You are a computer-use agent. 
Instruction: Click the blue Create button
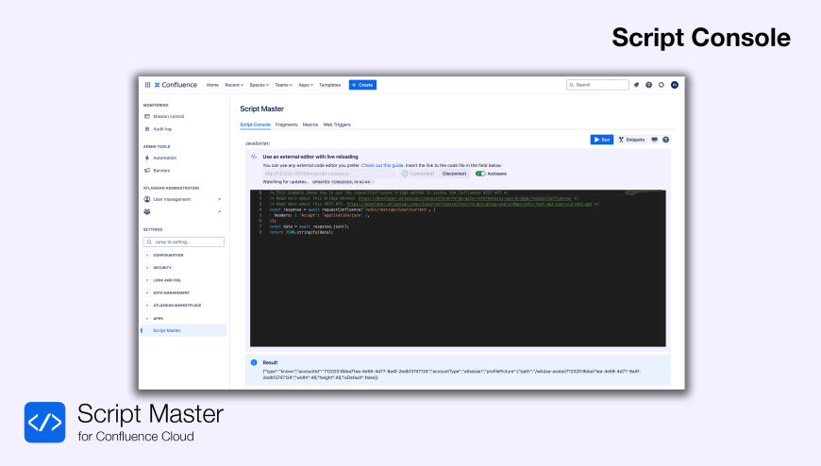coord(362,85)
